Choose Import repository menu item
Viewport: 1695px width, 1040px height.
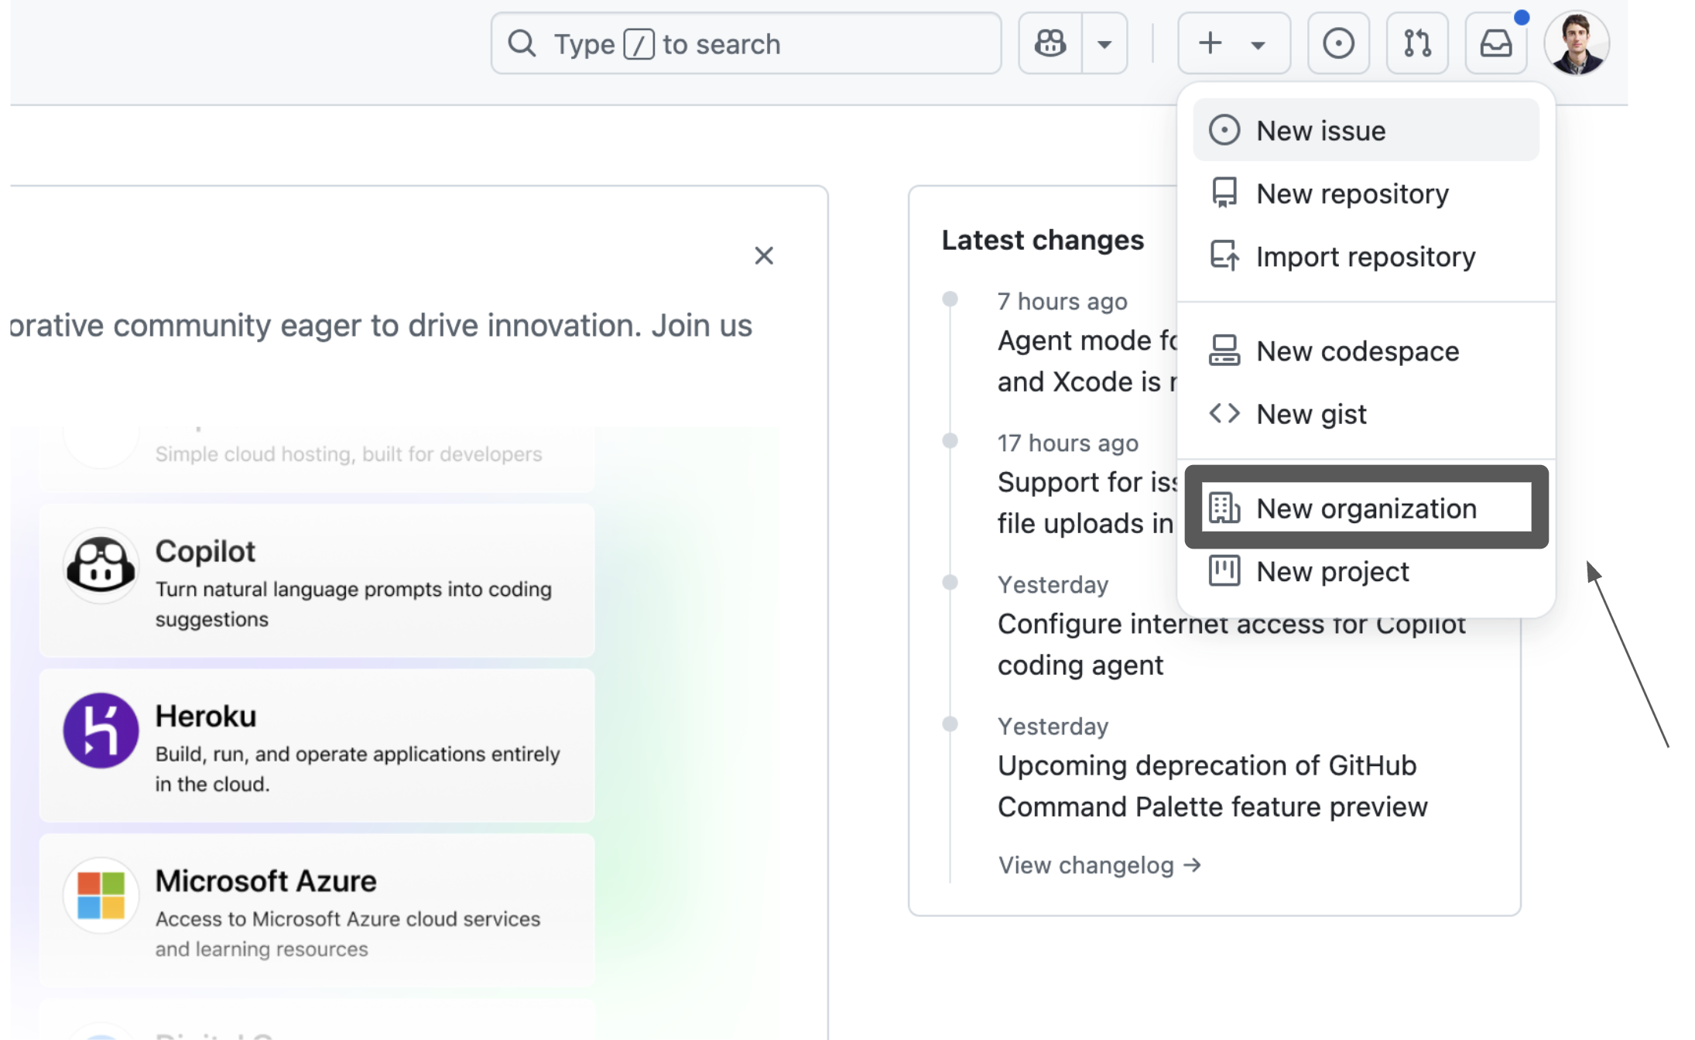pos(1366,256)
